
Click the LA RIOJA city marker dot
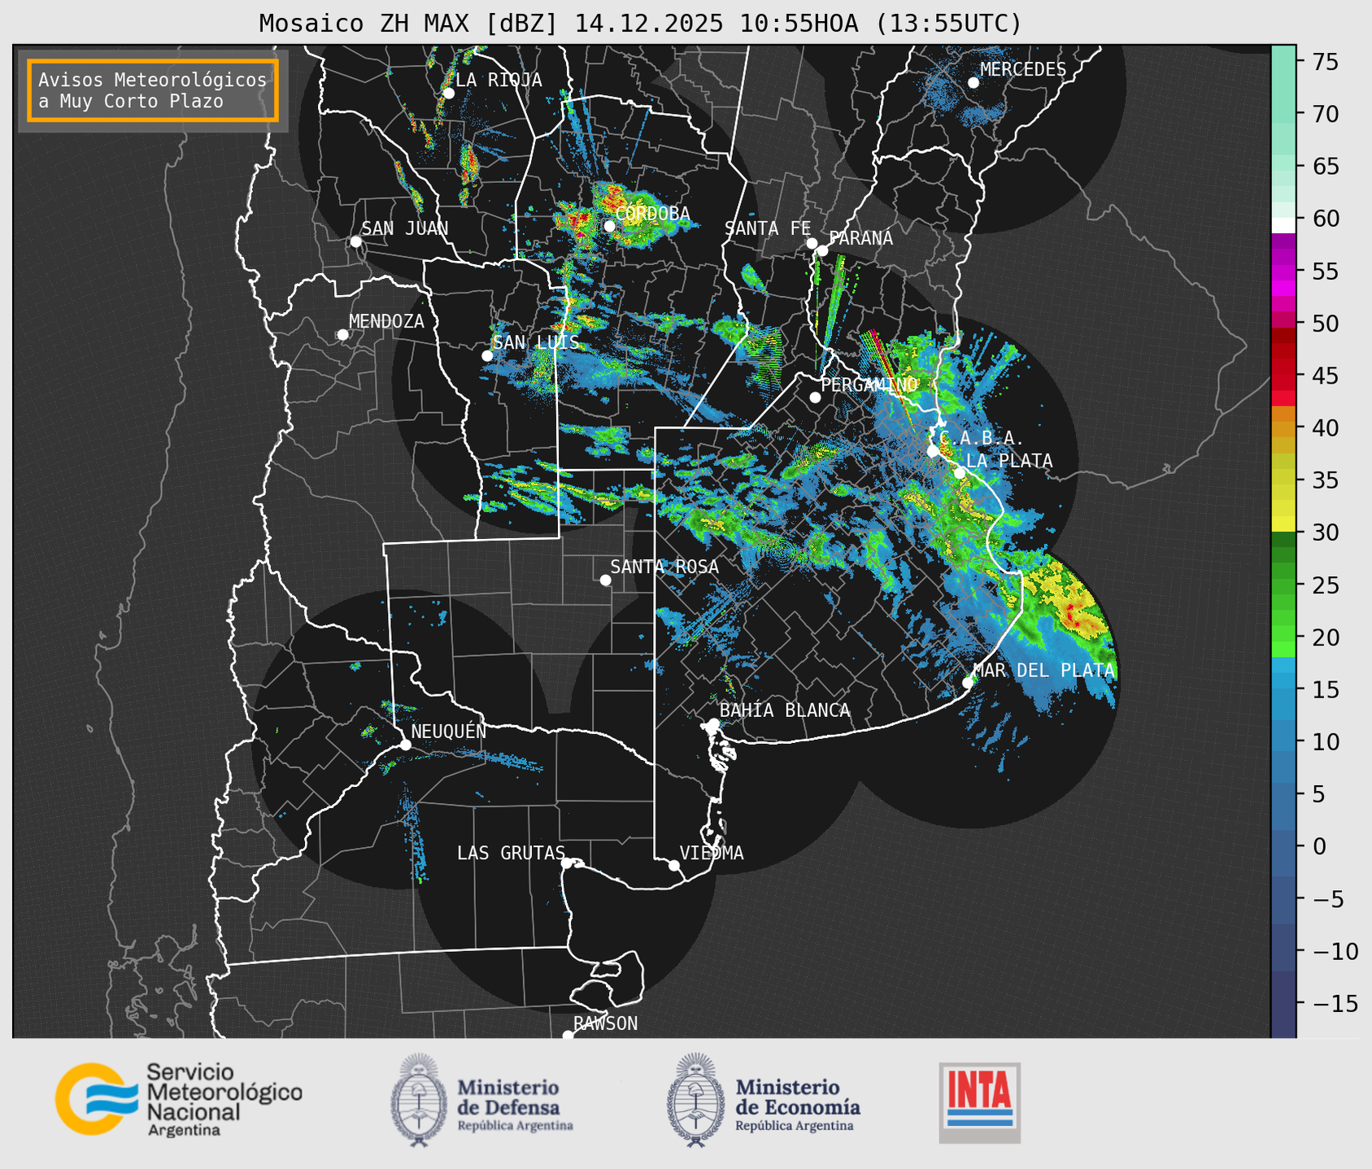coord(448,93)
